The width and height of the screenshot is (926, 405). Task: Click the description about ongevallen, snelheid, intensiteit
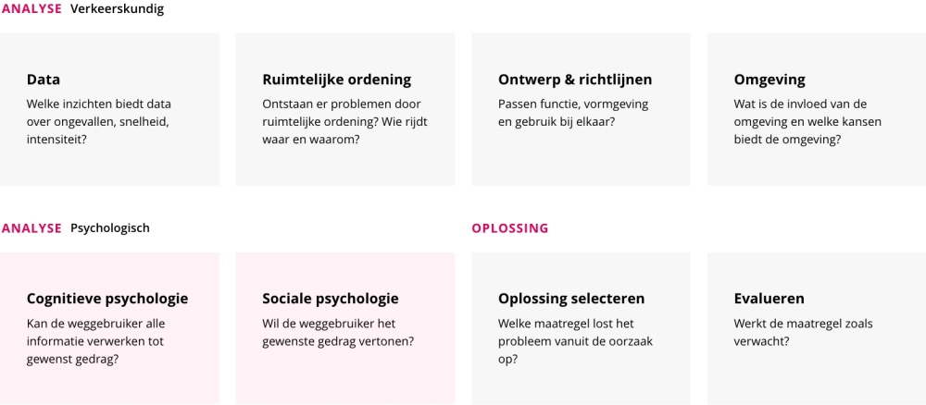[99, 121]
